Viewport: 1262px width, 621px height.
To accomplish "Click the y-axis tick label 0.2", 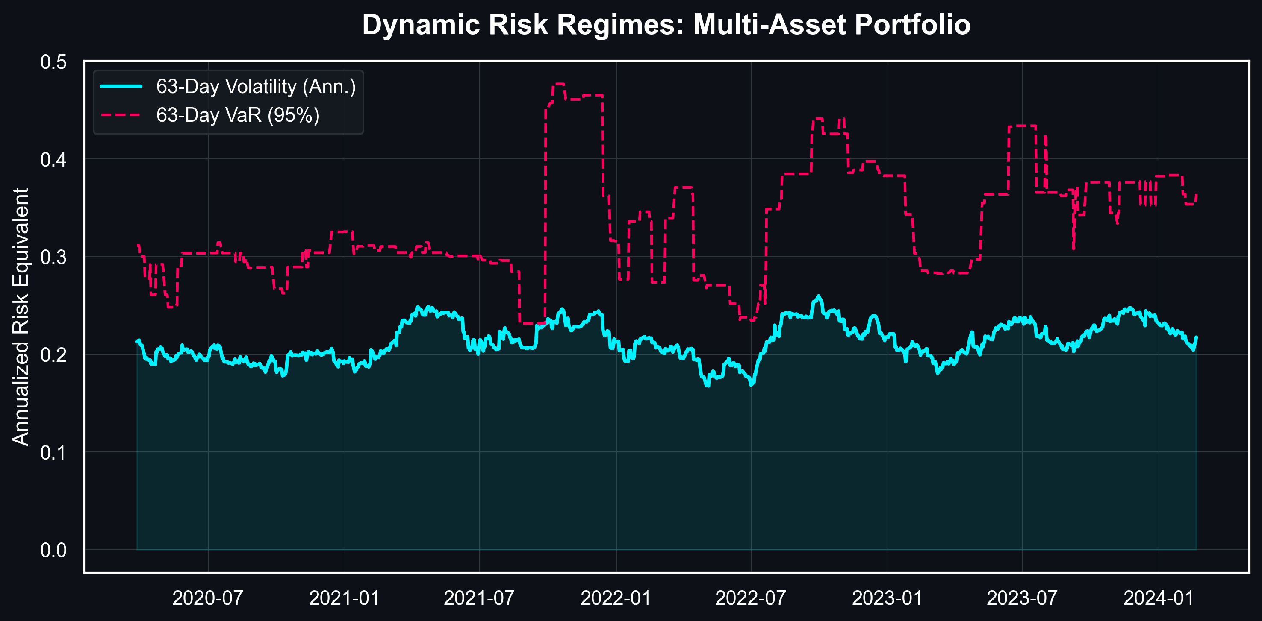I will (53, 355).
